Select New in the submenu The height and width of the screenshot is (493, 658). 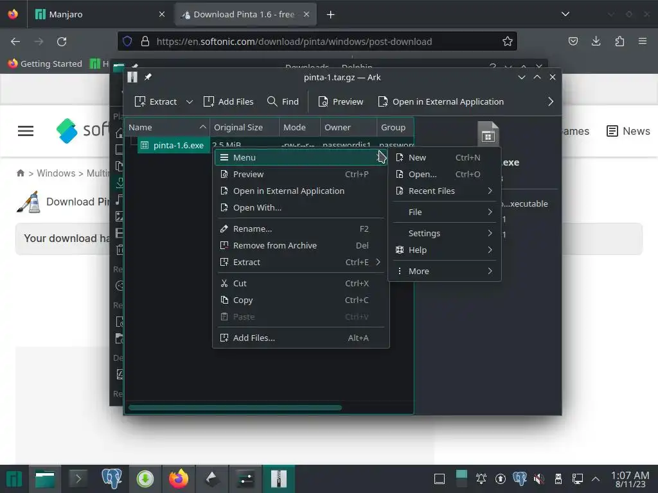[445, 158]
